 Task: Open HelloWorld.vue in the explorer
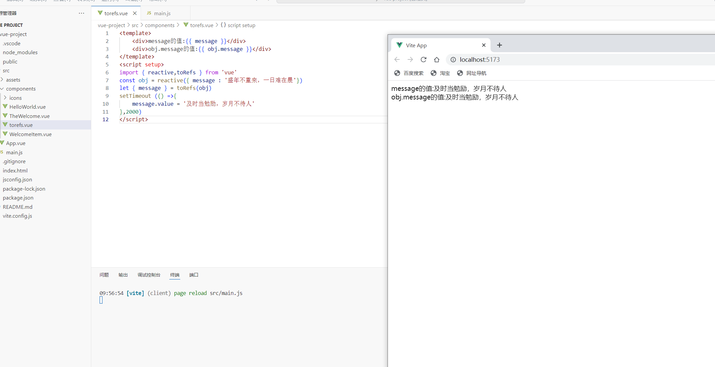[27, 107]
